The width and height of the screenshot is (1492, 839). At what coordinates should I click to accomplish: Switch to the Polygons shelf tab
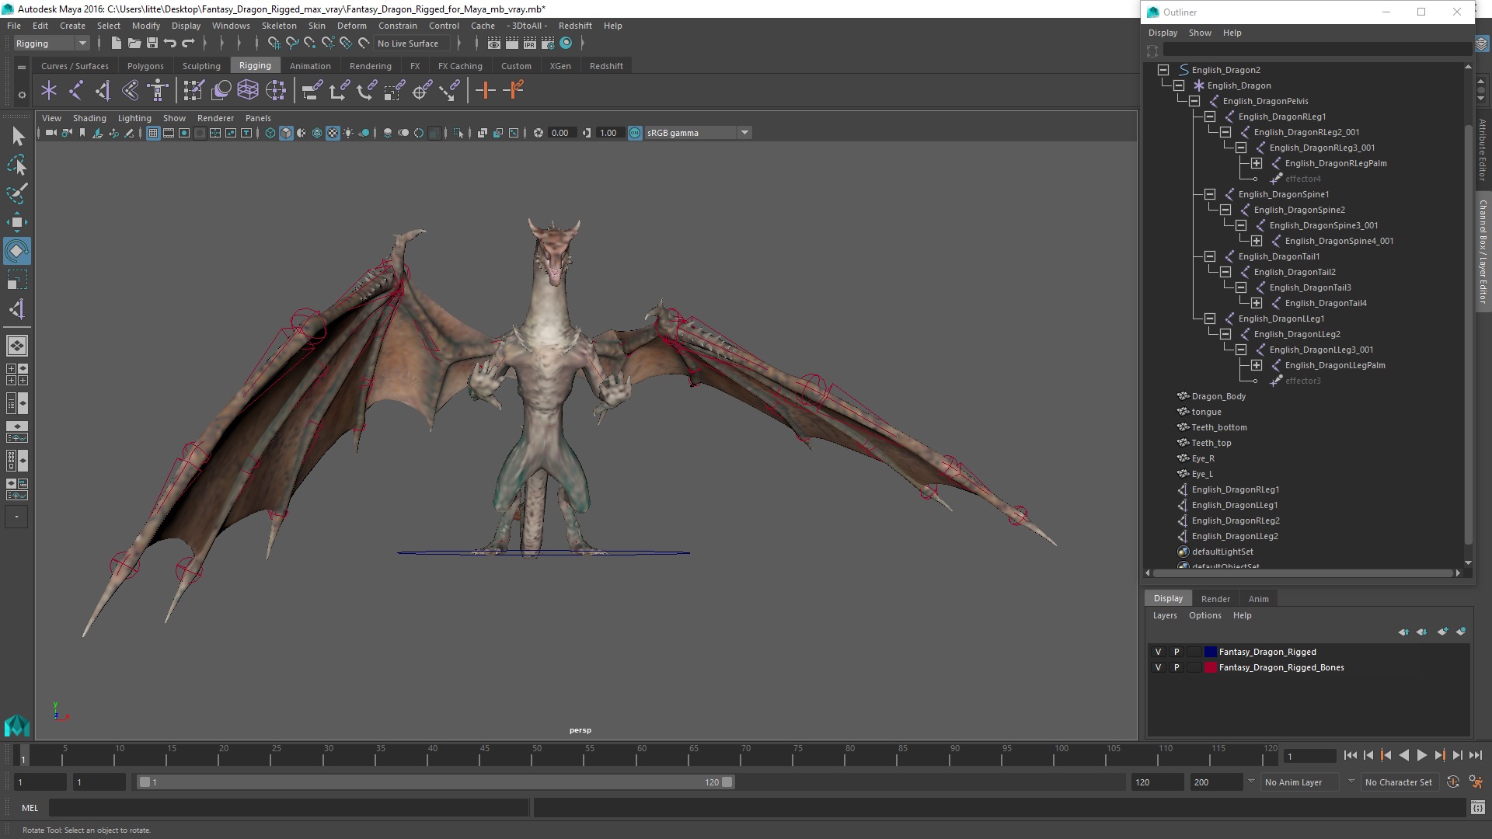[x=145, y=66]
